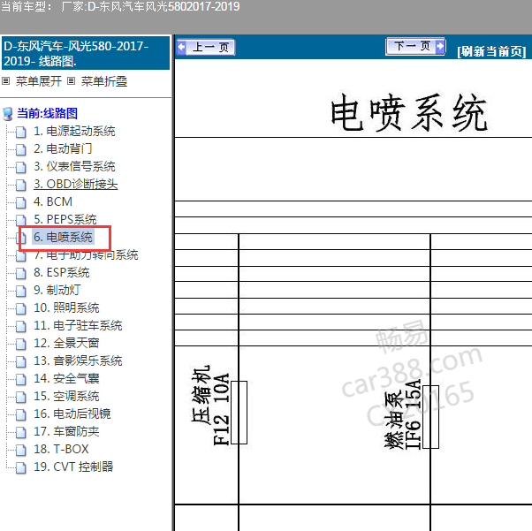
Task: Open 11. 电子驻车系统 diagram
Action: (78, 325)
